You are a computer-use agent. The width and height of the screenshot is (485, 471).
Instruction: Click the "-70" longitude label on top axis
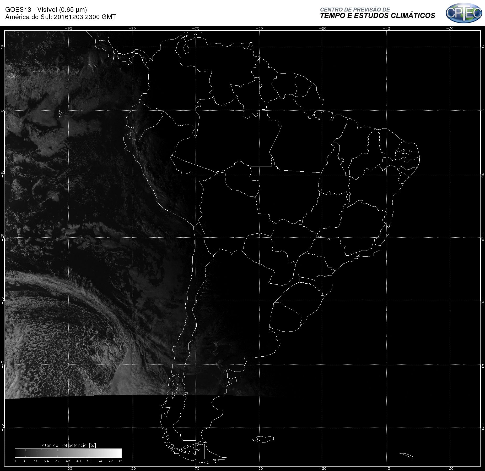click(196, 29)
